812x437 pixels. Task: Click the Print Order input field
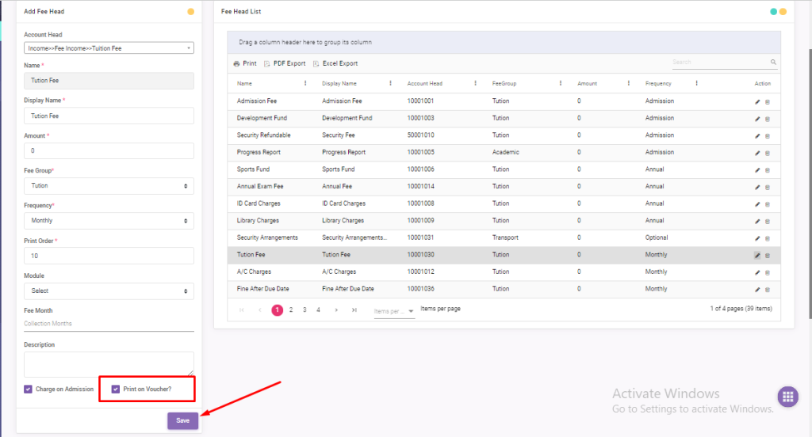[109, 256]
